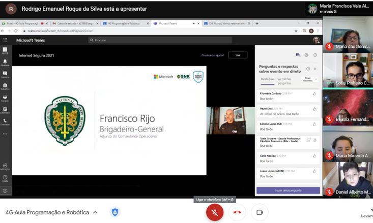
Task: Reload the Teams page
Action: pyautogui.click(x=16, y=31)
